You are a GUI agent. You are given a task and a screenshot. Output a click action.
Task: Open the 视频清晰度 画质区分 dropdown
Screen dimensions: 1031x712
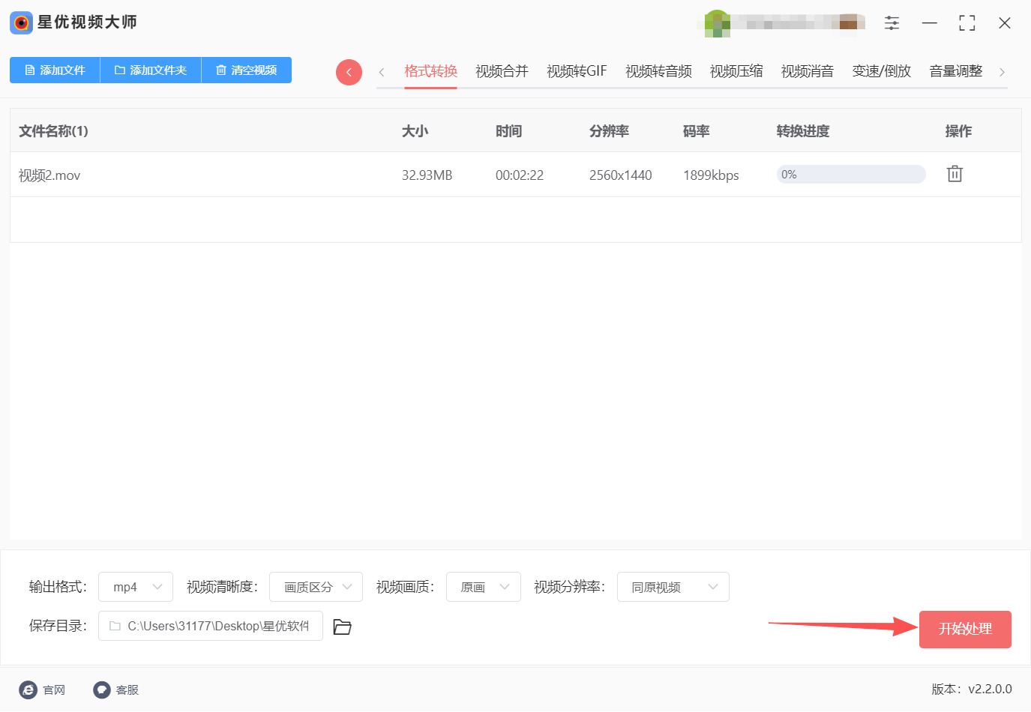[x=316, y=587]
